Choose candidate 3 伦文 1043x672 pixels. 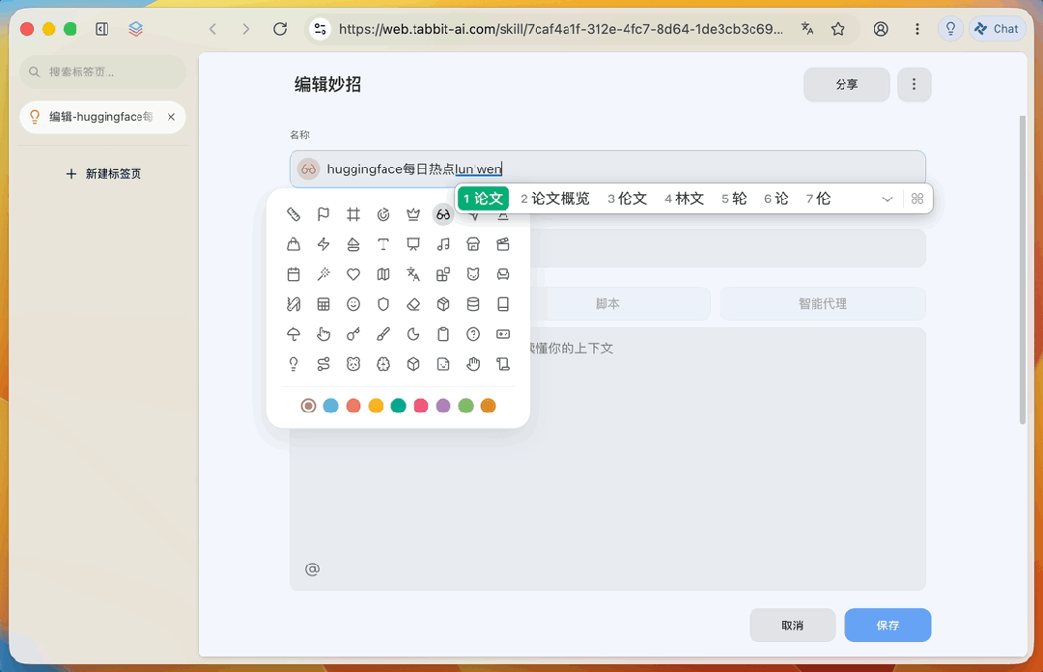pos(628,198)
